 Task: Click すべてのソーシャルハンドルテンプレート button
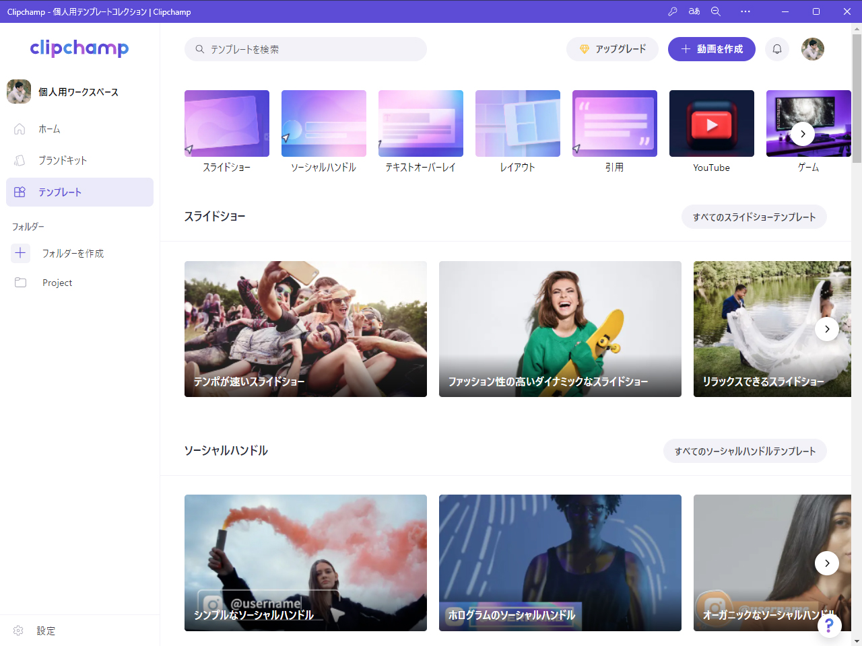(745, 451)
